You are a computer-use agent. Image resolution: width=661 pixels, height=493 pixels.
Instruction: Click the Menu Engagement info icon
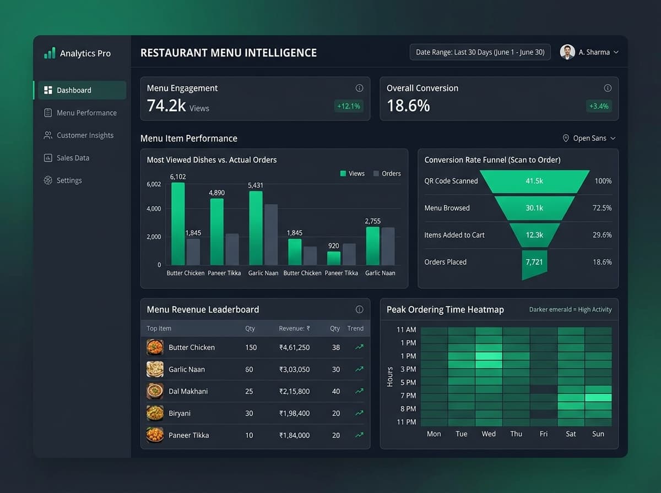coord(359,88)
